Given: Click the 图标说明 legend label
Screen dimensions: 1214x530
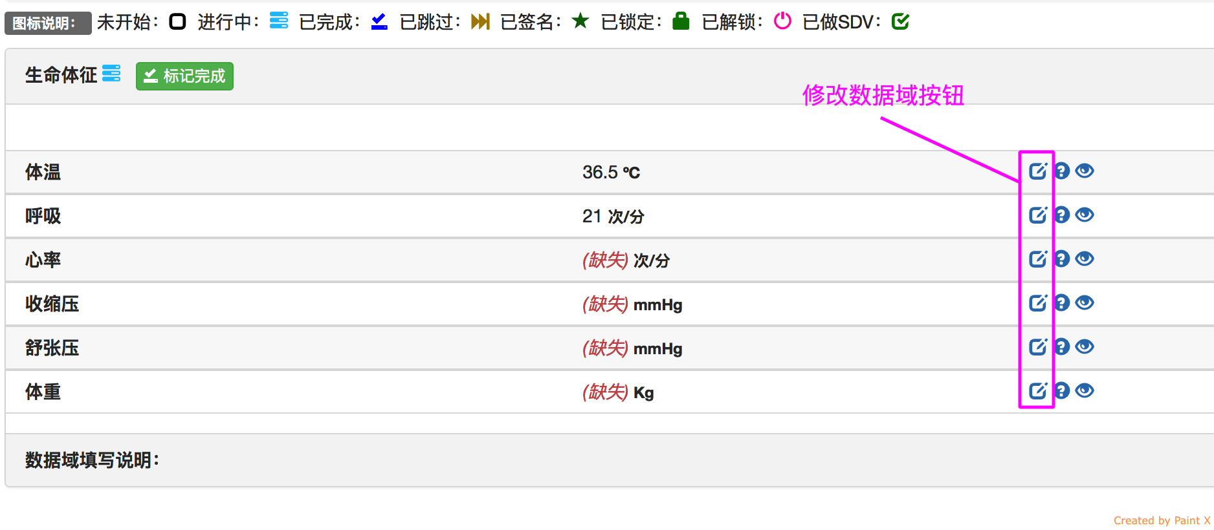Looking at the screenshot, I should pos(47,23).
